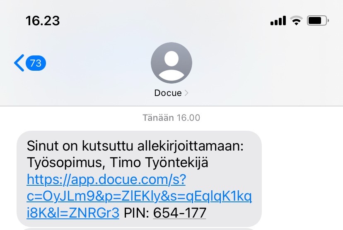
Task: Tap the blue back chevron arrow
Action: (19, 63)
